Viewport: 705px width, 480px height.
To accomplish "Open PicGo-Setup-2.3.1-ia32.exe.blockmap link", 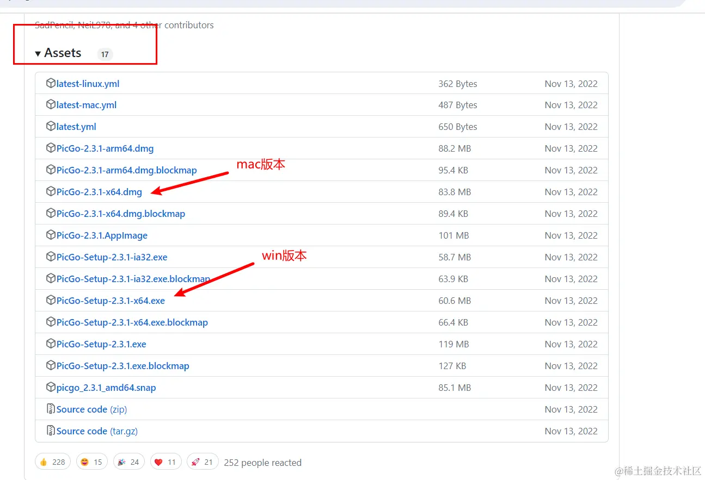I will [133, 279].
